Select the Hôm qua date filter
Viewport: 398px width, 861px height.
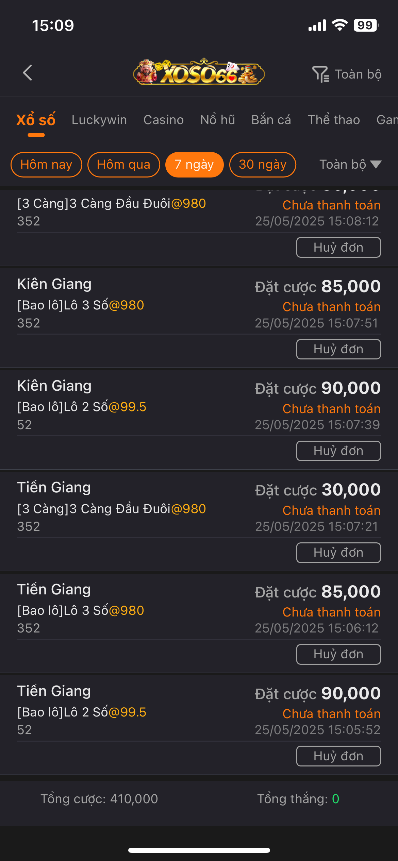click(123, 165)
